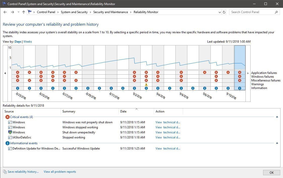This screenshot has height=178, width=283.
Task: Open the address bar history dropdown
Action: pyautogui.click(x=220, y=12)
